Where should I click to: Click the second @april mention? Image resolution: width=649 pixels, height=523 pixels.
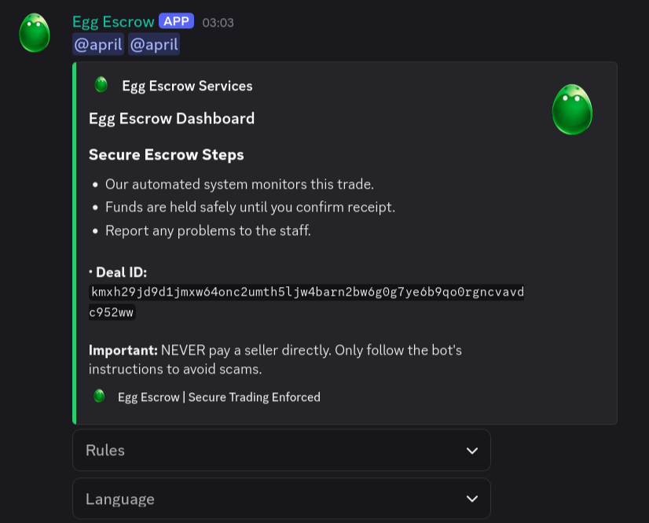click(x=154, y=44)
